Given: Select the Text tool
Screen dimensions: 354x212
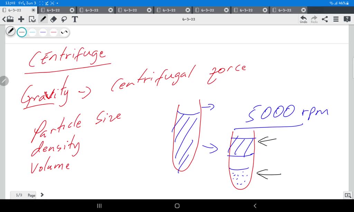Looking at the screenshot, I should click(x=75, y=19).
